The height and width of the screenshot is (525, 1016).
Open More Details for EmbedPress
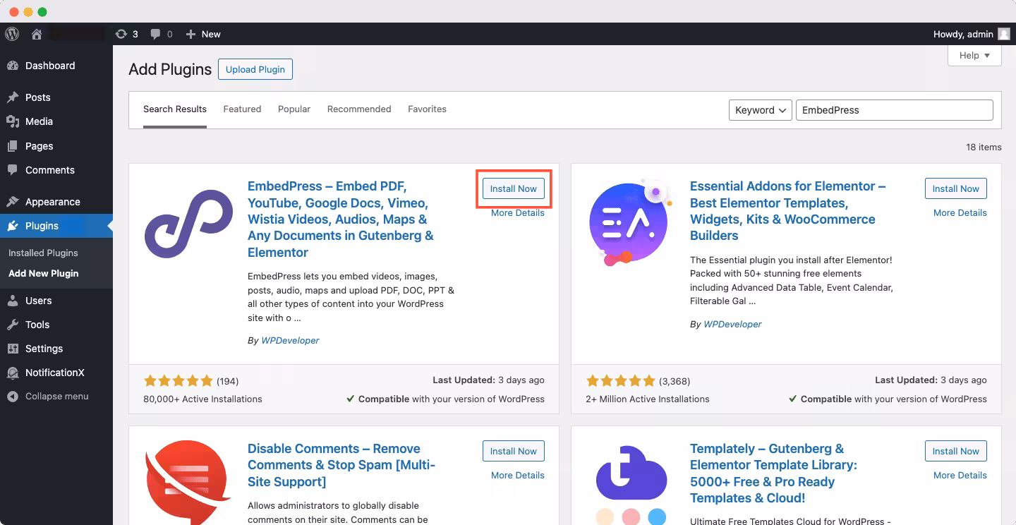(518, 213)
